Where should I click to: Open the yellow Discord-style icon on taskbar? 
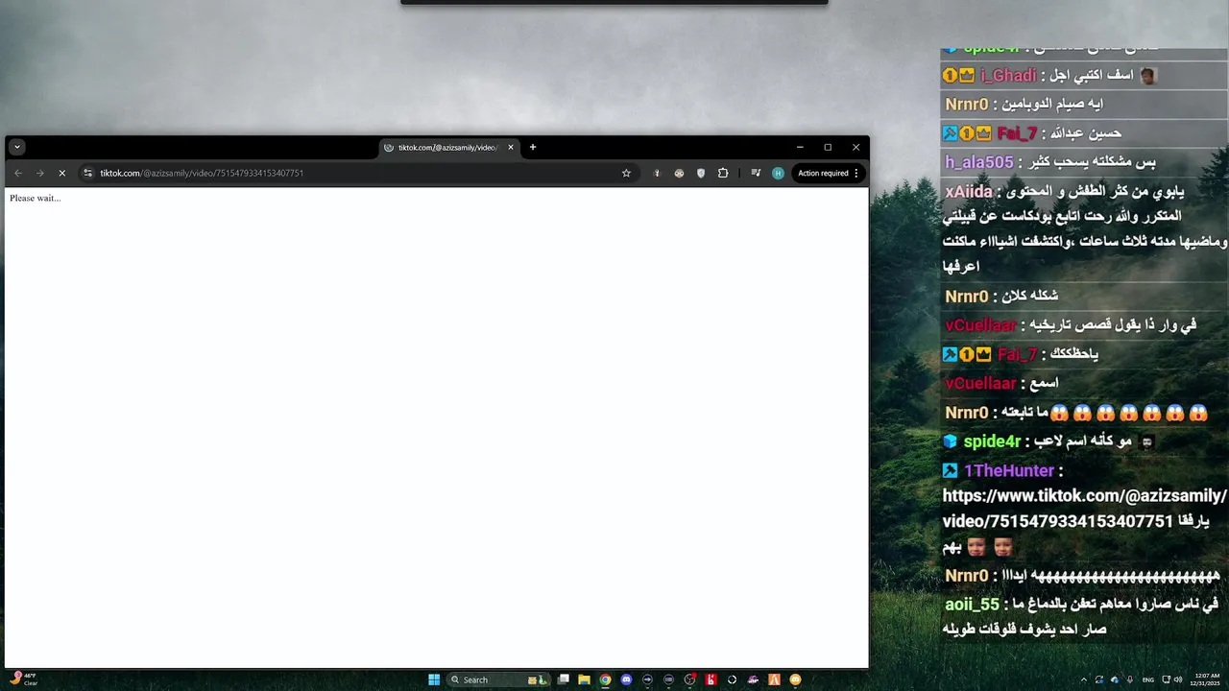795,679
